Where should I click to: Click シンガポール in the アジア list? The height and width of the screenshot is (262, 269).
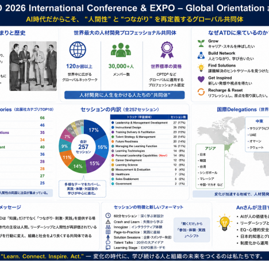tap(209, 172)
